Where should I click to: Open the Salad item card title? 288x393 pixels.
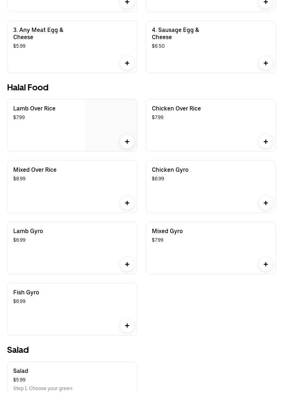[x=21, y=371]
